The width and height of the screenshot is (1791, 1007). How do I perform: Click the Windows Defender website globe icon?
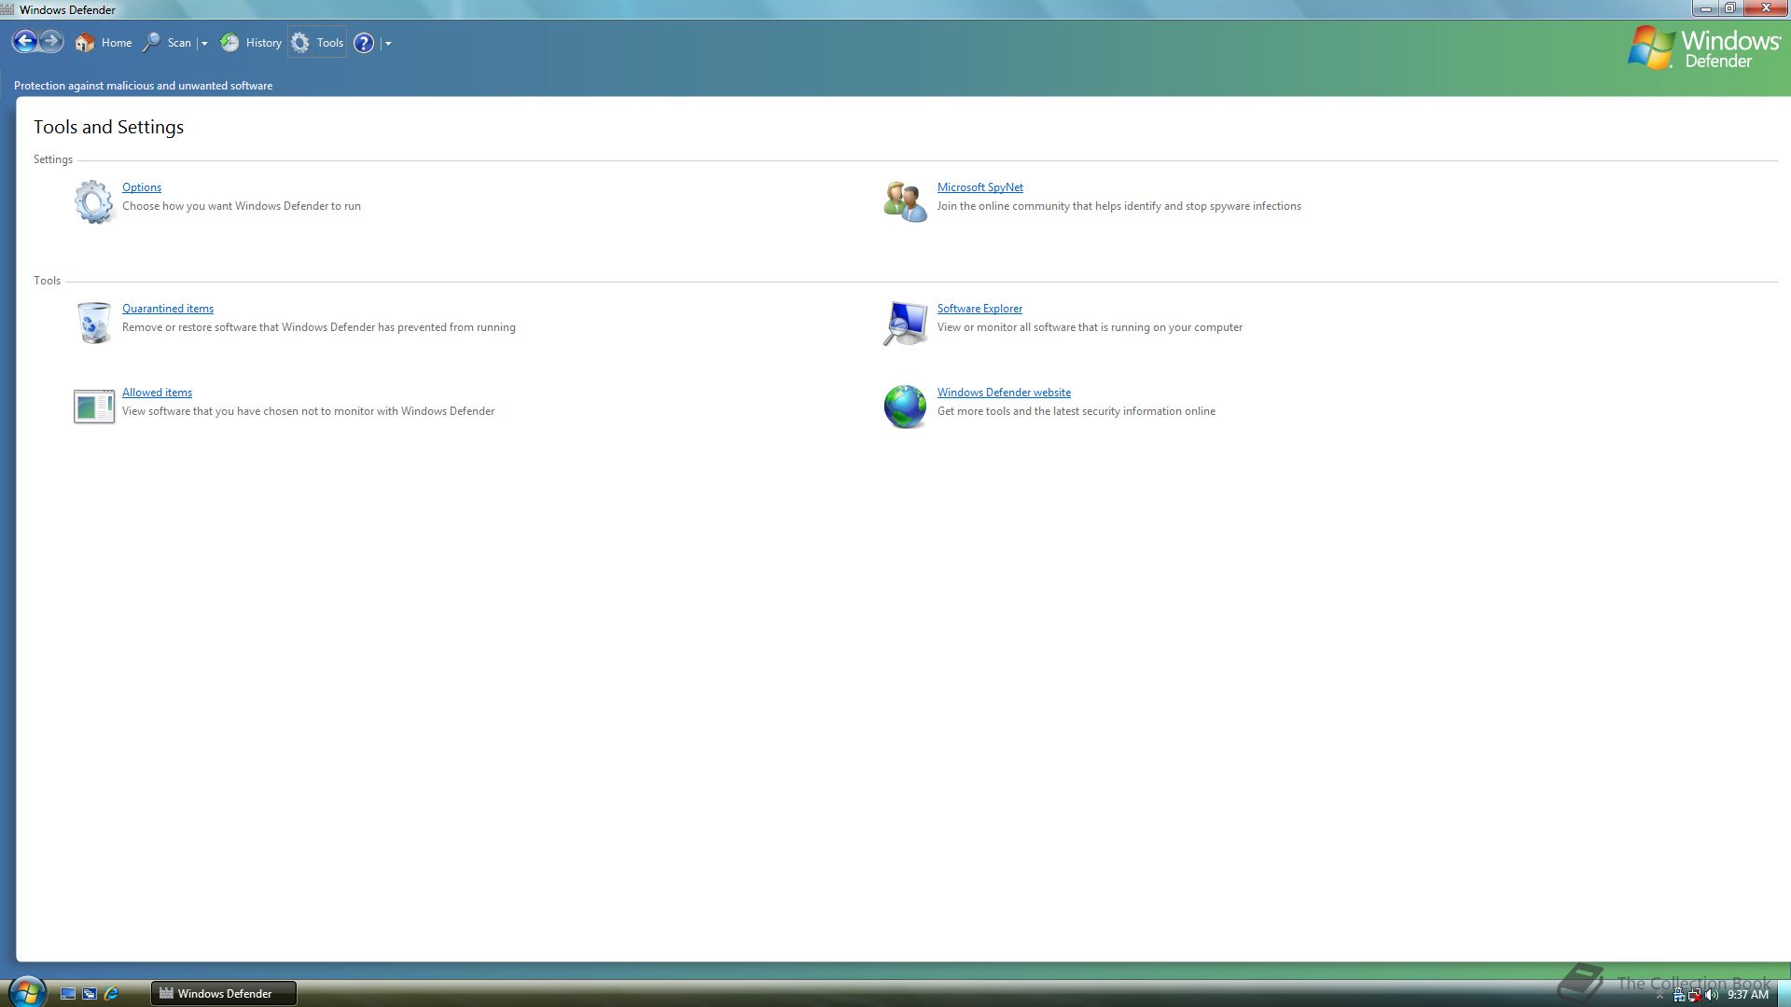pyautogui.click(x=905, y=407)
